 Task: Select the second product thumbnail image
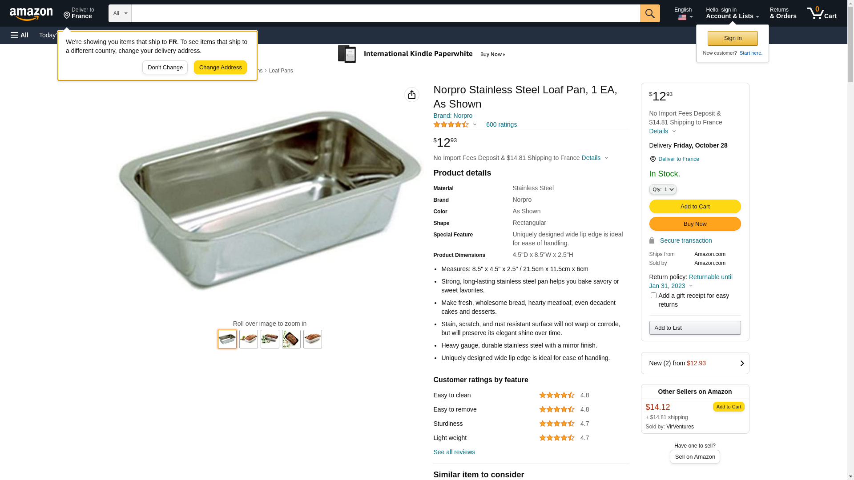(x=249, y=339)
